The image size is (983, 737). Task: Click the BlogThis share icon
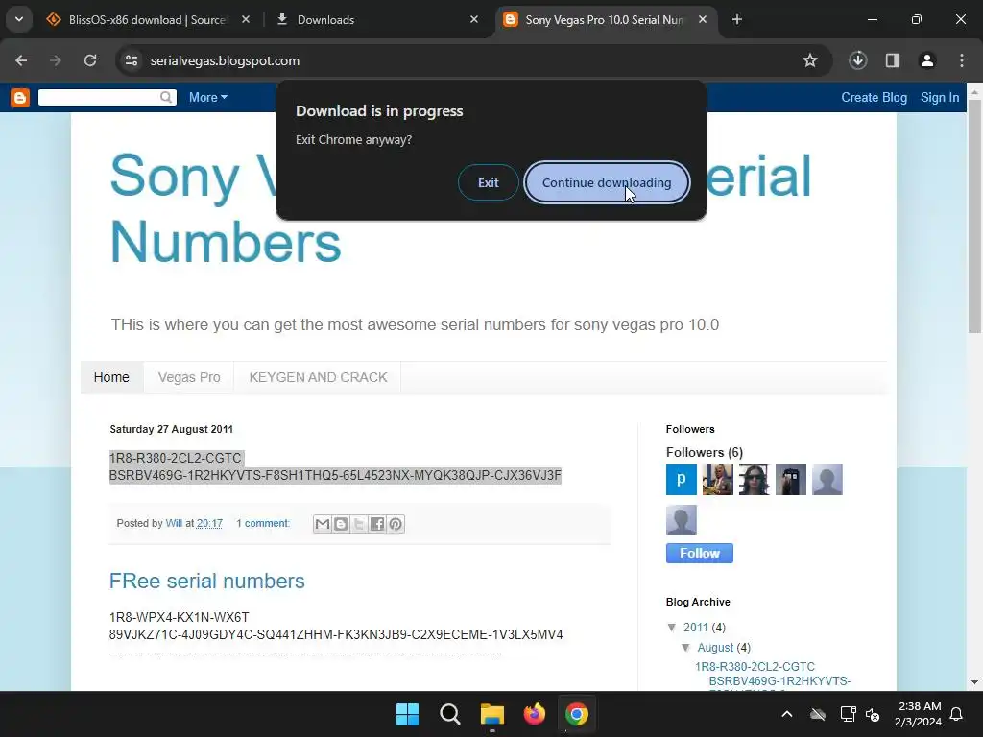tap(341, 524)
